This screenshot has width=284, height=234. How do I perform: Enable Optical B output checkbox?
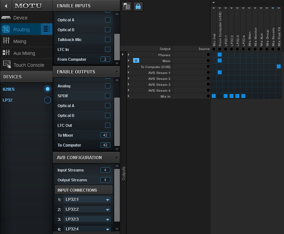(x=108, y=115)
